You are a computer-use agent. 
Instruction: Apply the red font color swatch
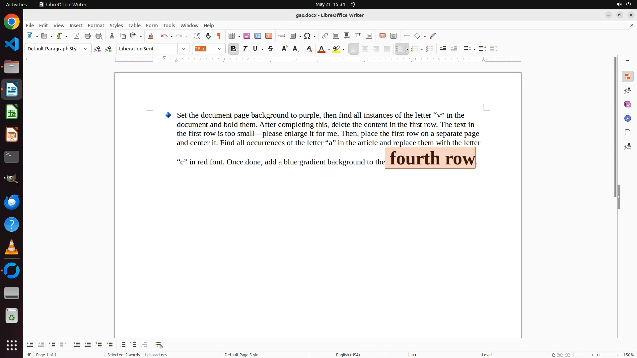click(x=321, y=49)
